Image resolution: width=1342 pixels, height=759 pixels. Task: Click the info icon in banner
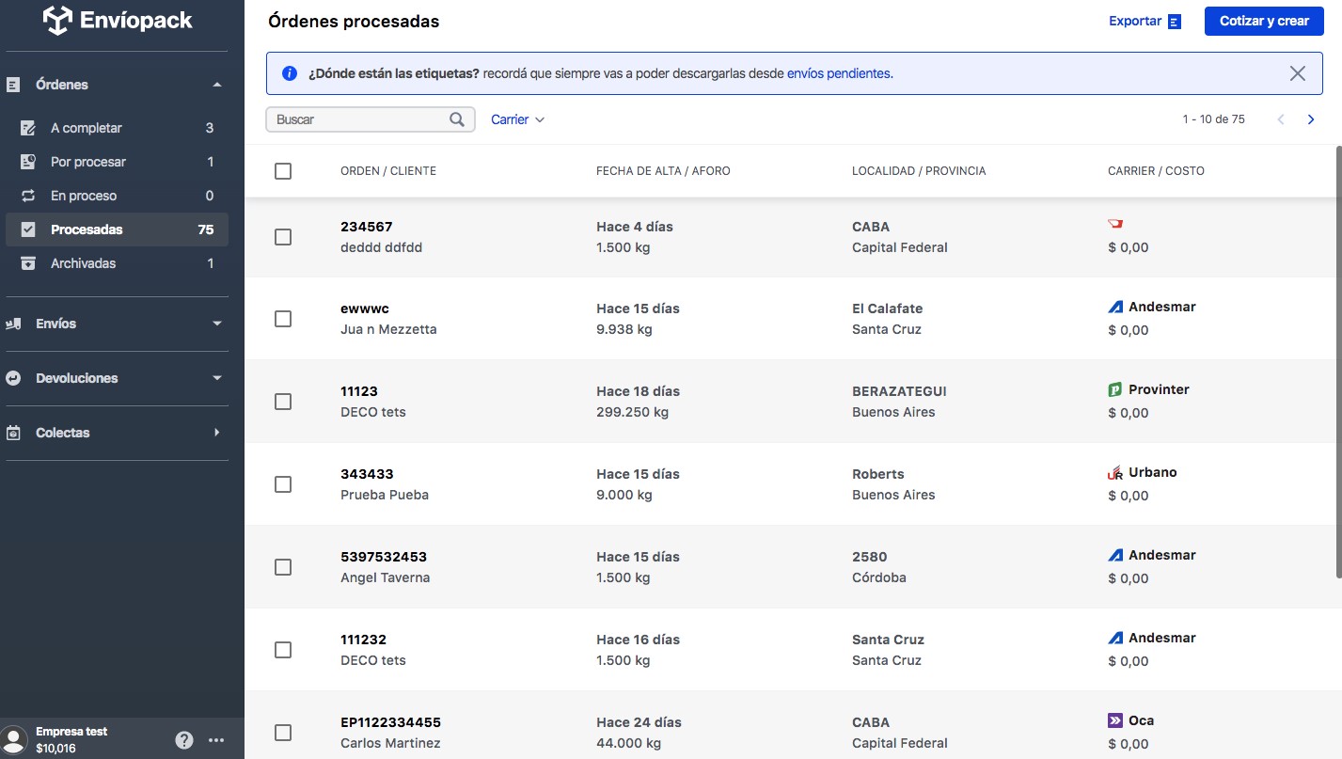pos(290,73)
